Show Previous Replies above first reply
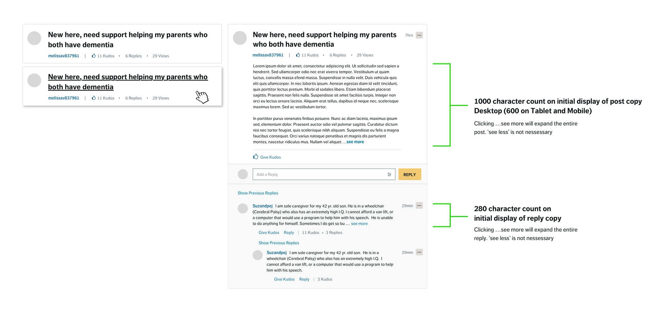This screenshot has height=318, width=671. tap(258, 193)
